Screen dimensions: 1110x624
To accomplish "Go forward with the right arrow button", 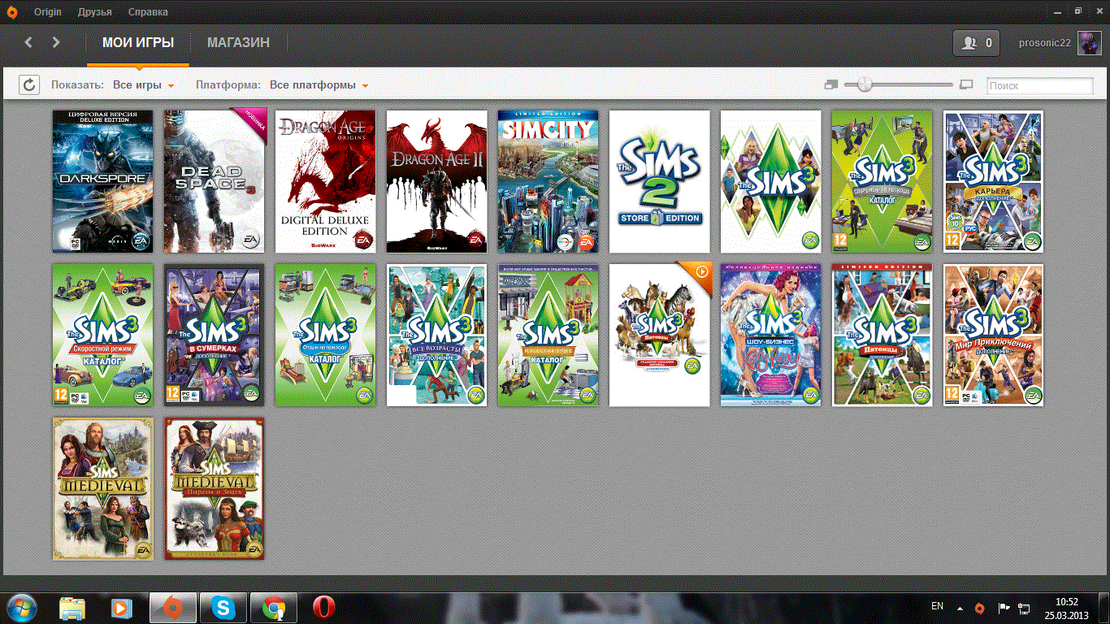I will [56, 42].
